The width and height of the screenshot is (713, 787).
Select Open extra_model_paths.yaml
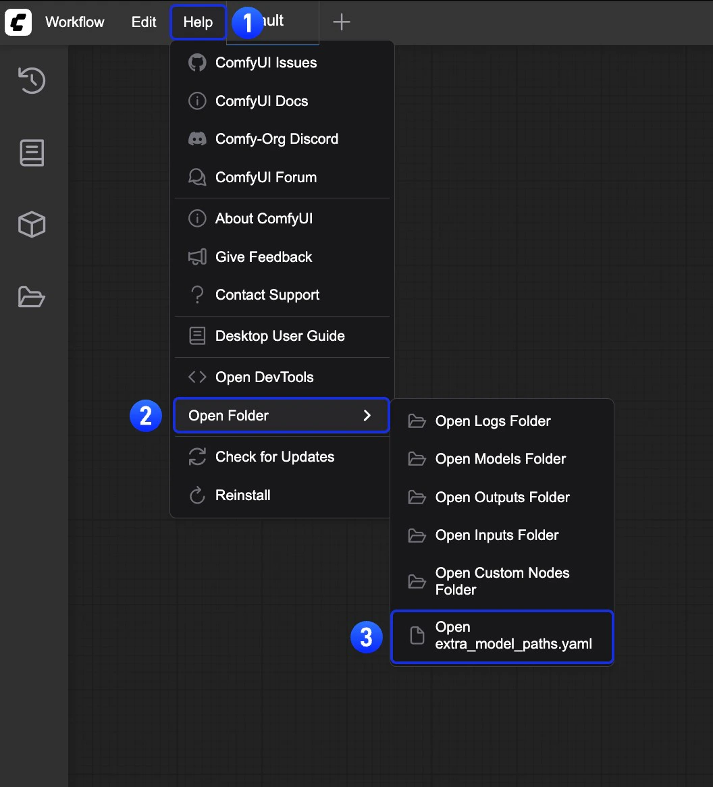coord(502,636)
